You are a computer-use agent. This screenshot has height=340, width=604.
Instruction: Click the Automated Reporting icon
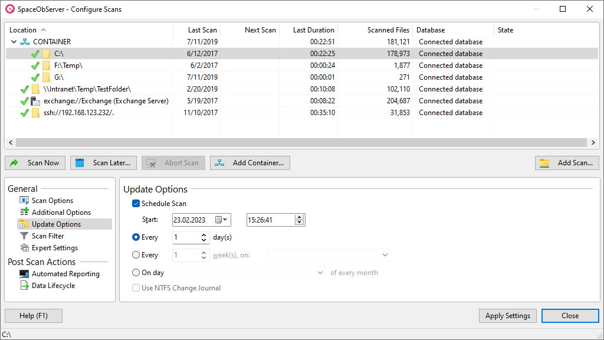[x=24, y=274]
